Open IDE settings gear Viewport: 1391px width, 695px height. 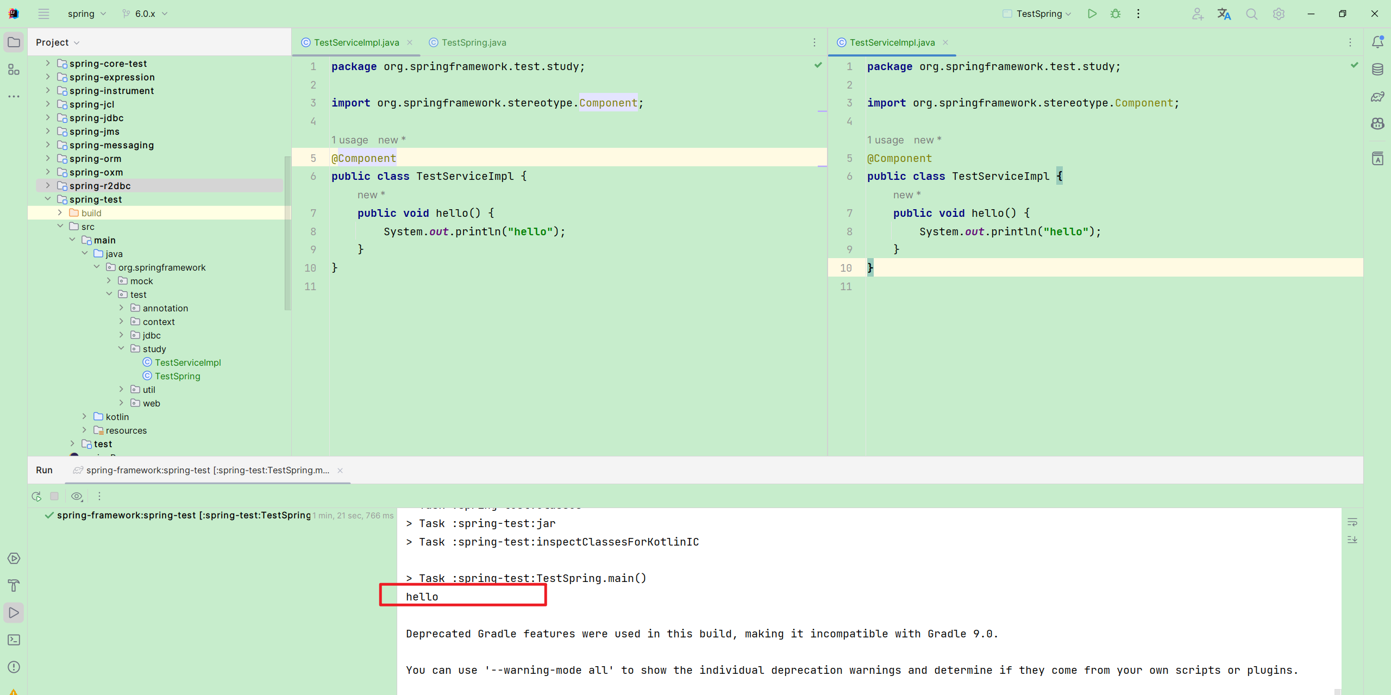click(1279, 14)
